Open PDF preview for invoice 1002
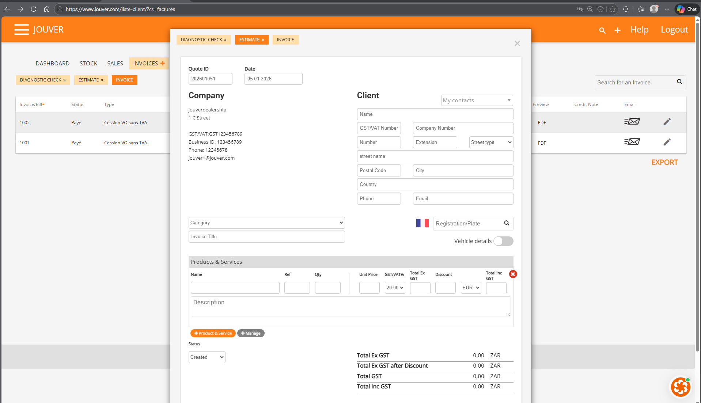 [542, 123]
